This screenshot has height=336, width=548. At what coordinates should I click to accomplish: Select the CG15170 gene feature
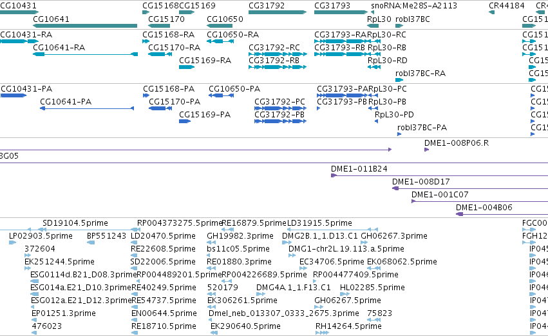pyautogui.click(x=159, y=26)
